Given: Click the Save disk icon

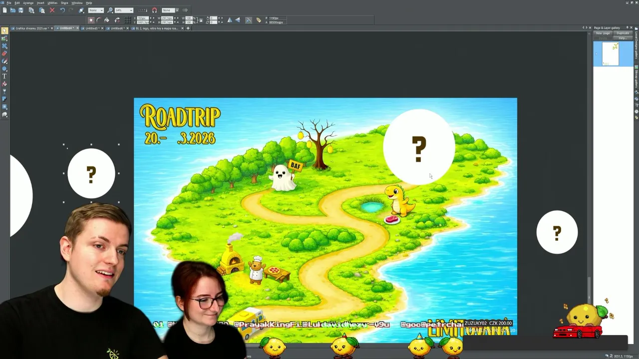Looking at the screenshot, I should 21,10.
